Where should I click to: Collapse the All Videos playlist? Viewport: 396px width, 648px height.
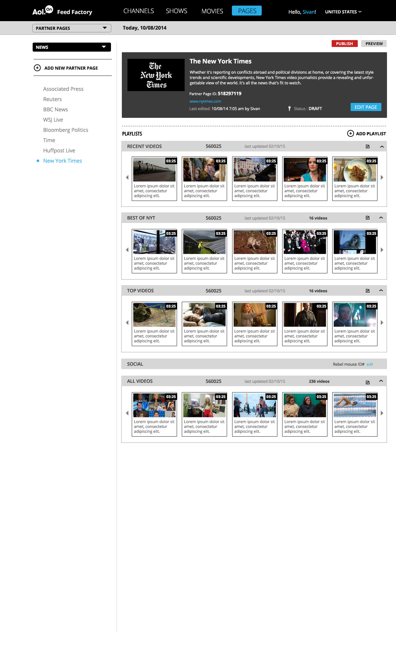(381, 381)
